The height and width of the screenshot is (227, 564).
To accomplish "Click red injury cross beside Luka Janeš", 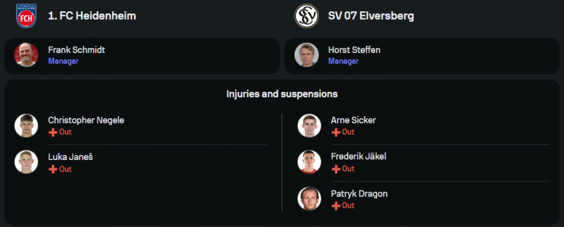I will tap(53, 169).
